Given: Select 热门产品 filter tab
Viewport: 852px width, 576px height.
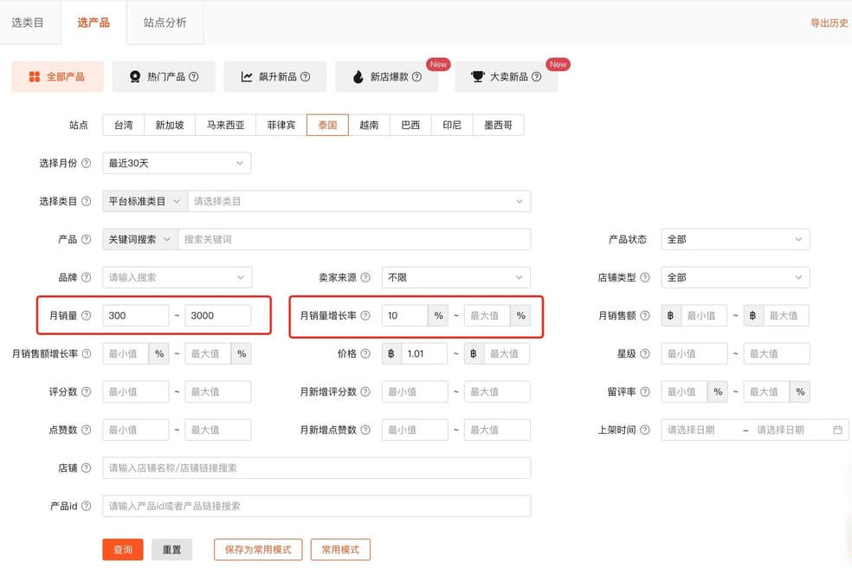Looking at the screenshot, I should (164, 76).
